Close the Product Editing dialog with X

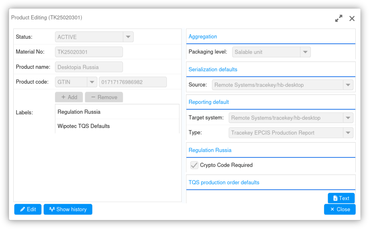tap(352, 19)
